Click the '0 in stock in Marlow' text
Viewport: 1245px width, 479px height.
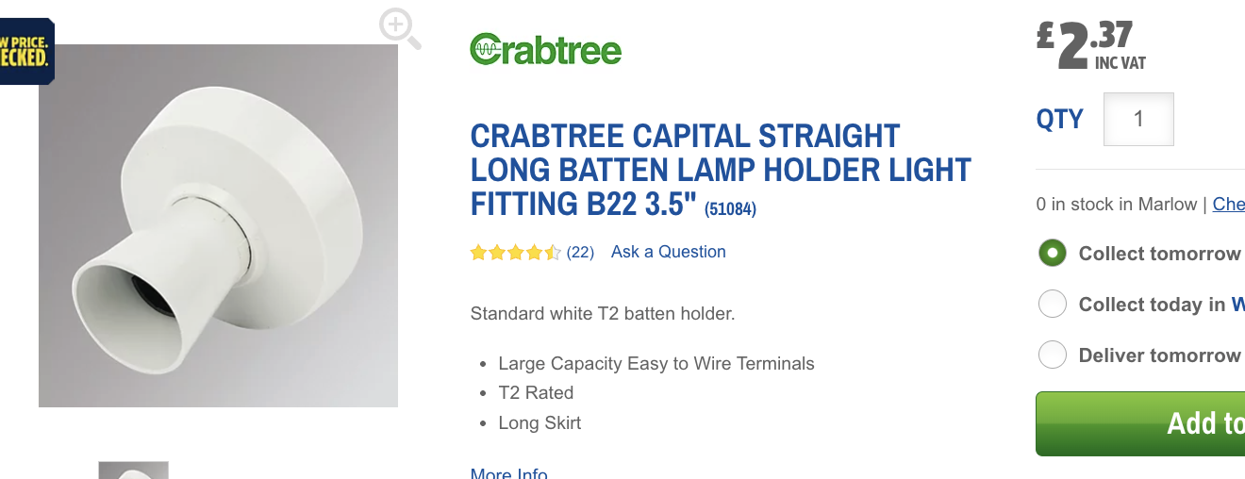1116,205
